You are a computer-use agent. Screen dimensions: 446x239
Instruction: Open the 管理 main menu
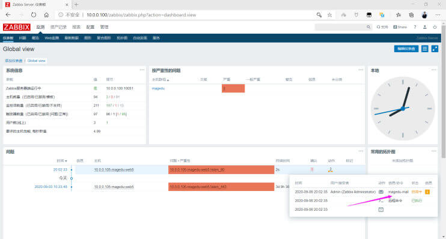(104, 27)
